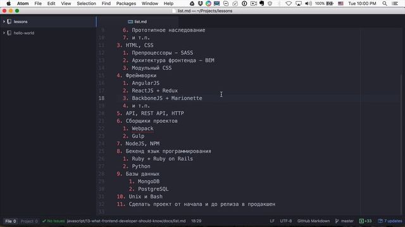Click the 'NodeJS, NPM' line
The height and width of the screenshot is (227, 405).
click(142, 144)
